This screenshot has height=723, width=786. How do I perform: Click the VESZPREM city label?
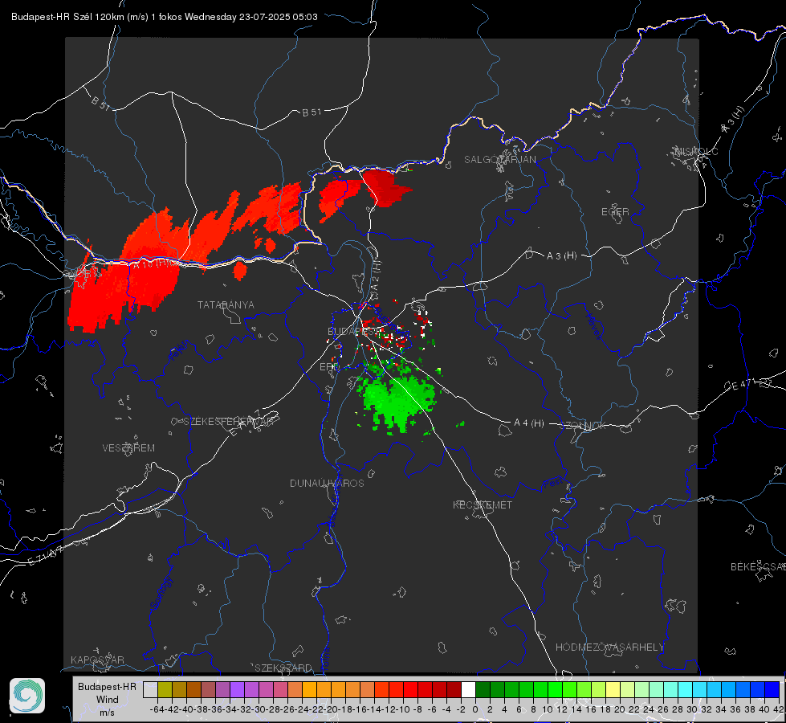(x=128, y=447)
